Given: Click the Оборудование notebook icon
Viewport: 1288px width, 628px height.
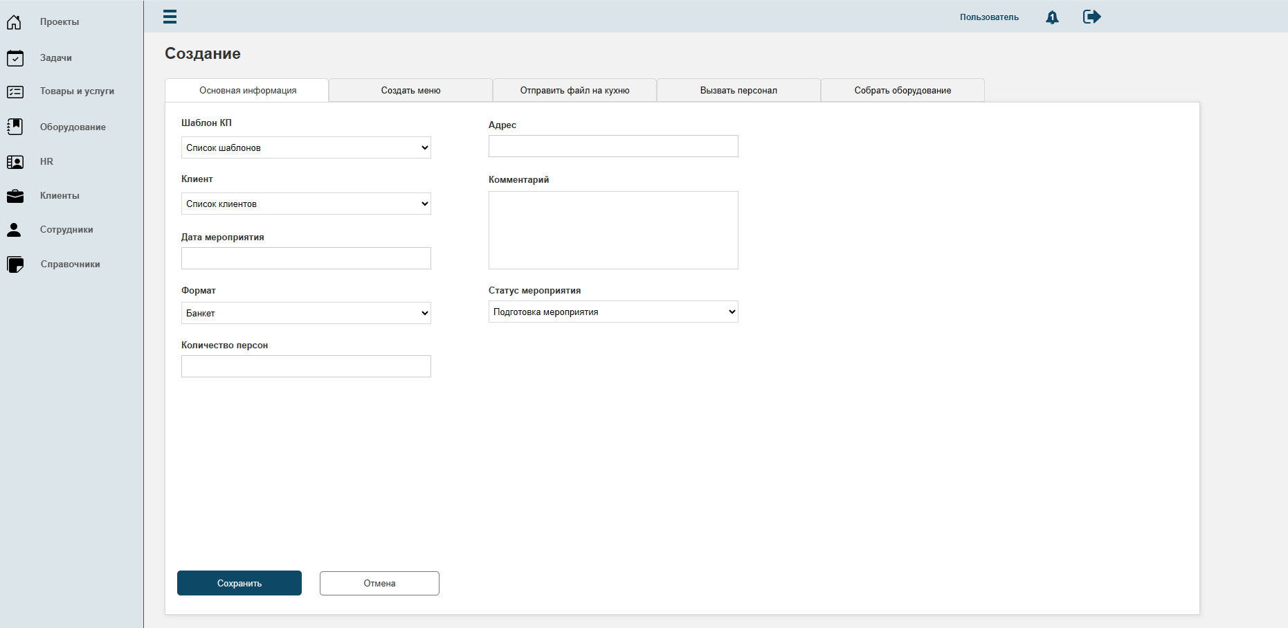Looking at the screenshot, I should pos(15,126).
